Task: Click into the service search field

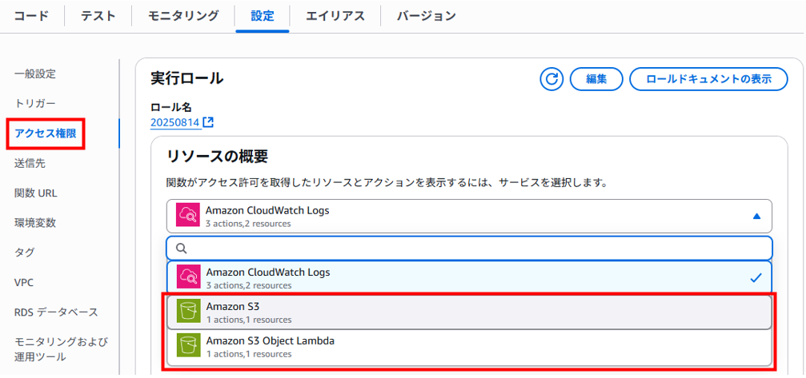Action: [469, 249]
